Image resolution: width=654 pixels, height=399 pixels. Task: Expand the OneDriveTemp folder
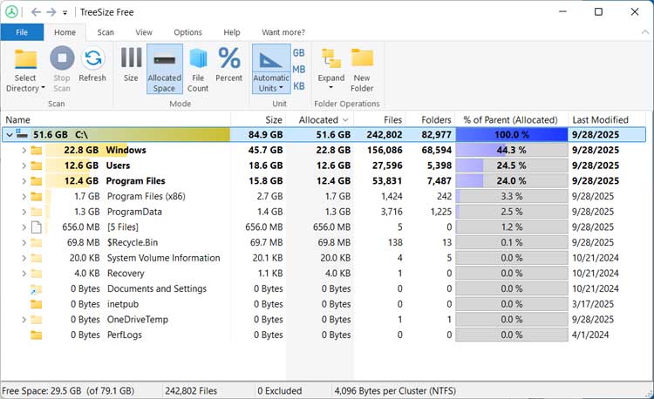pyautogui.click(x=24, y=320)
